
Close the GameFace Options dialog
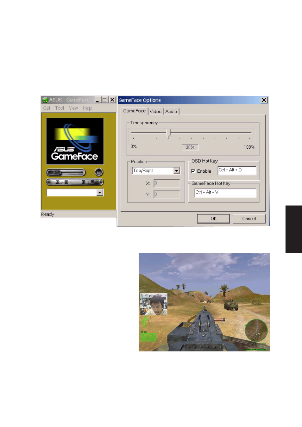coord(264,100)
